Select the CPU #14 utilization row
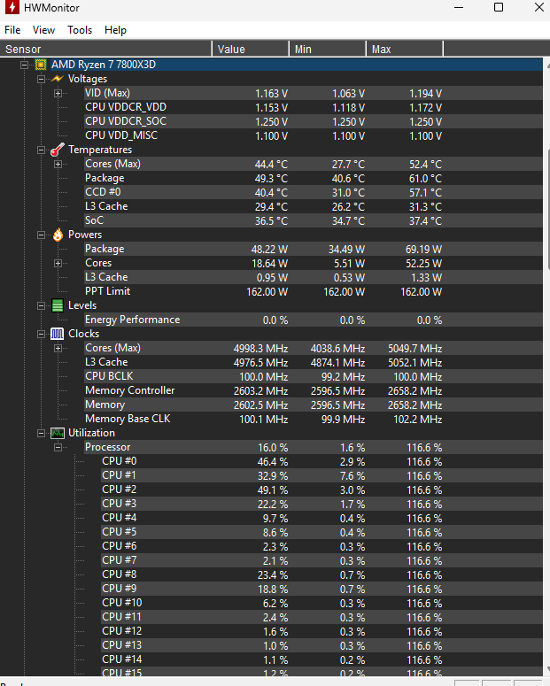This screenshot has width=550, height=686. [x=321, y=659]
